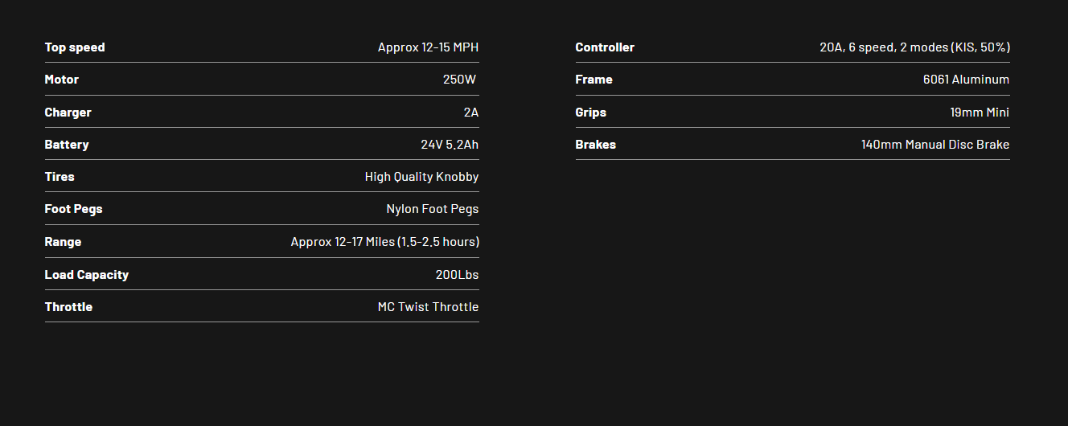1068x426 pixels.
Task: Click the Tires label
Action: [x=60, y=177]
